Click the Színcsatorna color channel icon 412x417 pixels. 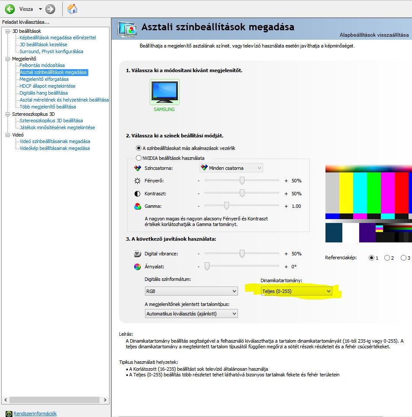pos(138,168)
